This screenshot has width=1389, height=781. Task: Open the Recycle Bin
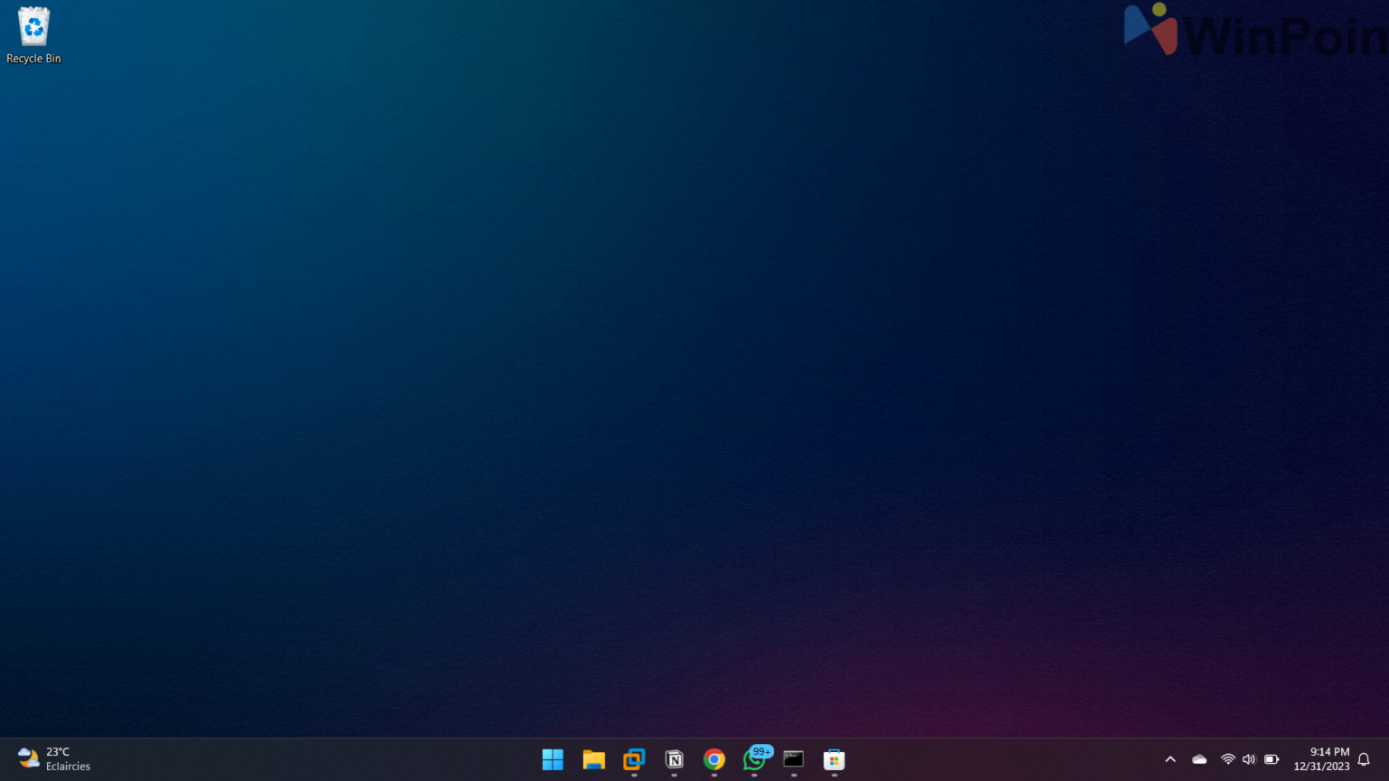coord(33,27)
